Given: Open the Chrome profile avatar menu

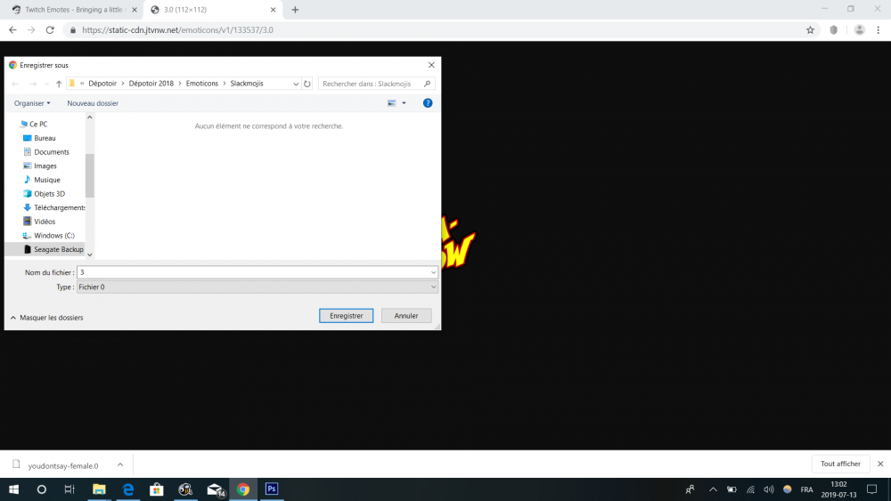Looking at the screenshot, I should click(x=859, y=29).
